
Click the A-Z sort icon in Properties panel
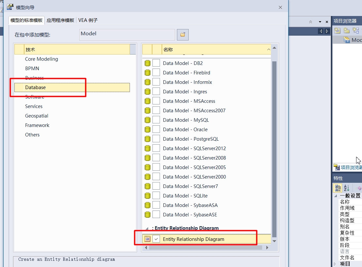(346, 188)
